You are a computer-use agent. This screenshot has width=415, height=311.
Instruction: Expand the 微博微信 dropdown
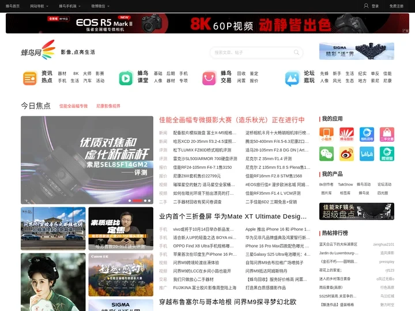[x=100, y=6]
